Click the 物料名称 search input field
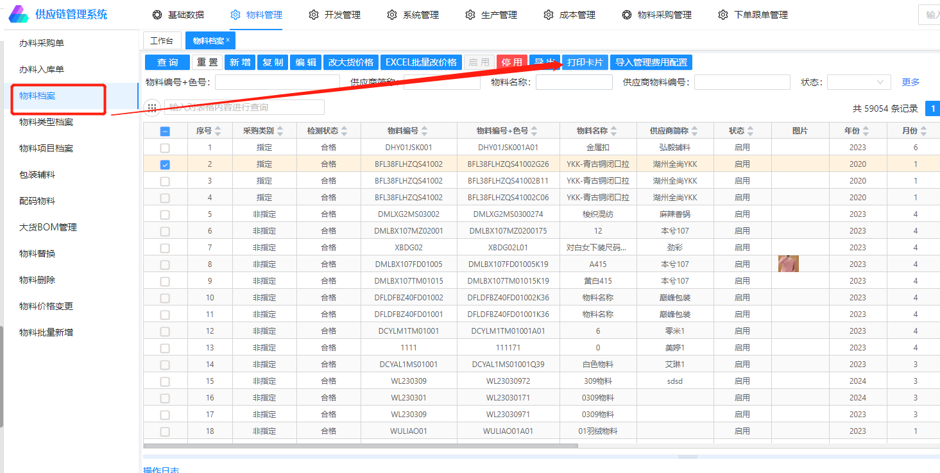 [572, 82]
